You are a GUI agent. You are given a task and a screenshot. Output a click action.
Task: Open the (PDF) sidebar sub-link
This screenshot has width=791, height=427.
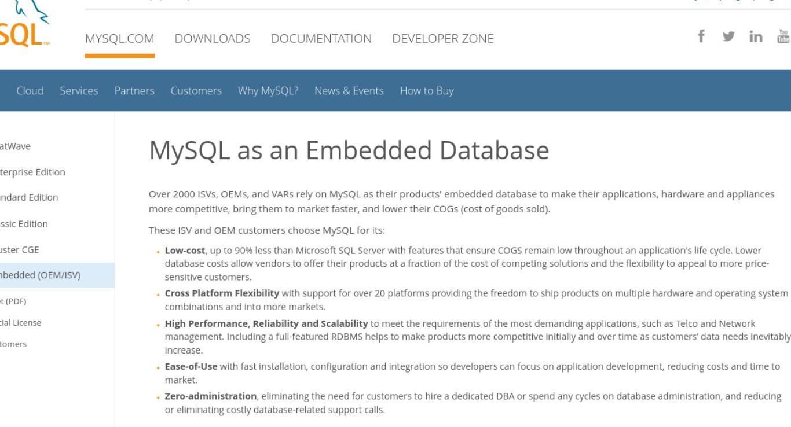pyautogui.click(x=13, y=301)
